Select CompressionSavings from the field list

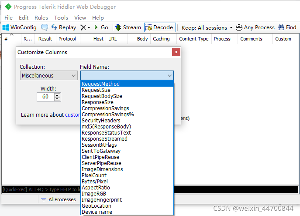coord(127,108)
